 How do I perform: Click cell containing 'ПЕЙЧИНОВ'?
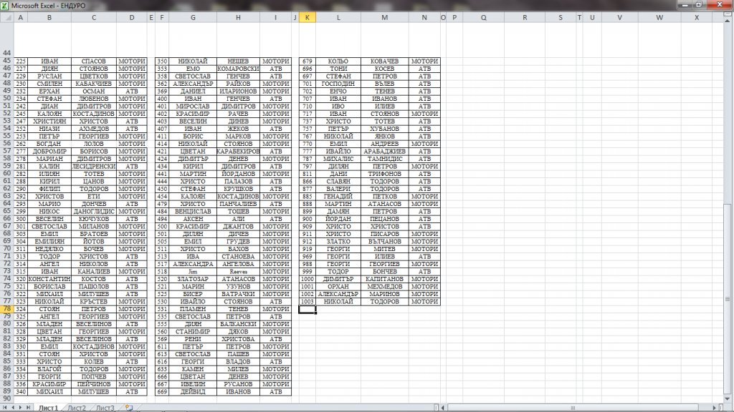click(94, 384)
